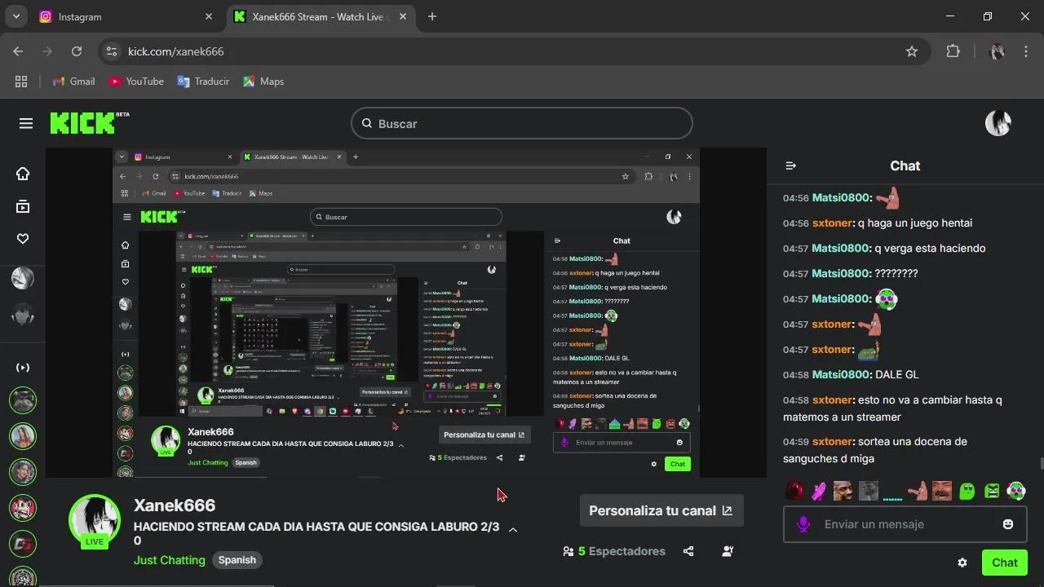Open the Chrome profile avatar in toolbar
This screenshot has width=1044, height=587.
coord(997,51)
